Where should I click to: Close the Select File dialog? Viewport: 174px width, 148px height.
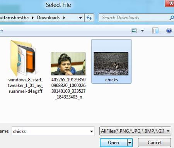(x=170, y=3)
